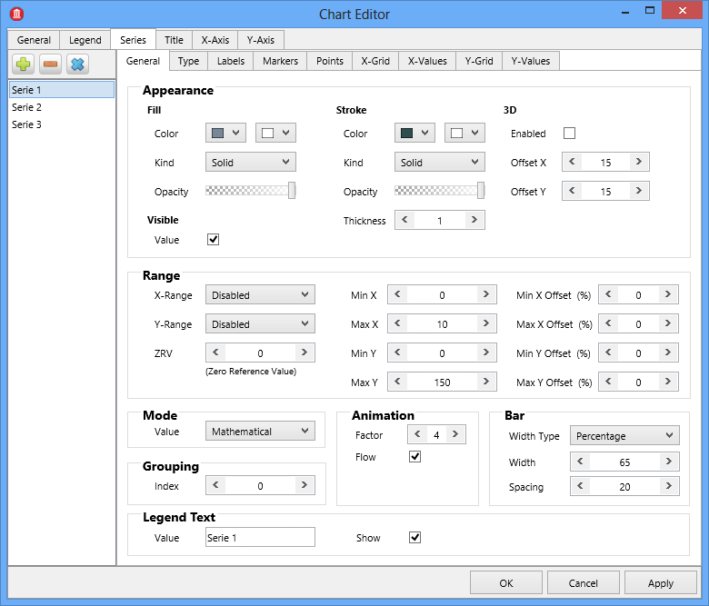Increase Min X value
Viewport: 709px width, 606px height.
(x=486, y=294)
